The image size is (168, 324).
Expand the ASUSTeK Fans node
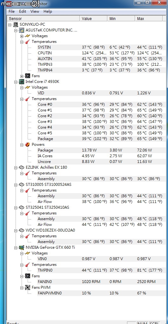coord(22,76)
